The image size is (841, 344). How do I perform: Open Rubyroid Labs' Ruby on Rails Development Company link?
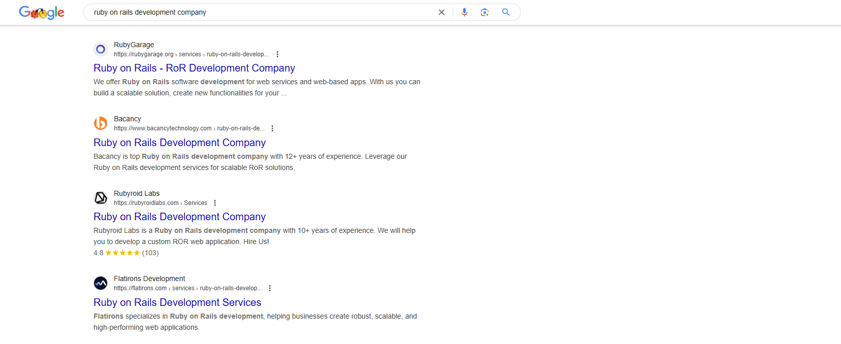coord(179,217)
